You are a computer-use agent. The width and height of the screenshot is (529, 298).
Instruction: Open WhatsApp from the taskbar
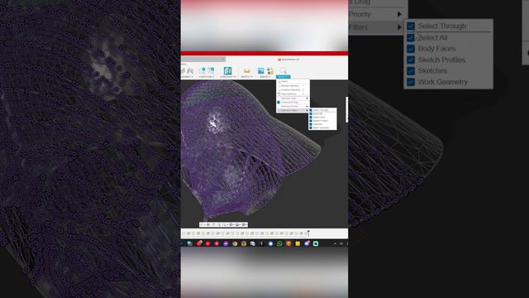279,243
